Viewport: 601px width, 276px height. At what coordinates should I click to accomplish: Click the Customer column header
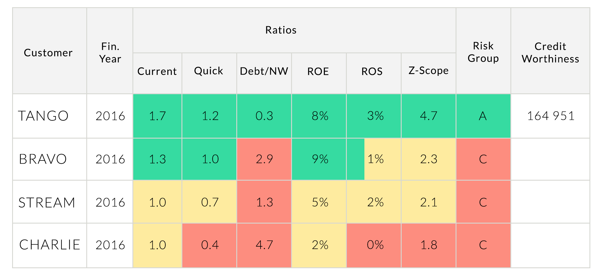(x=48, y=53)
